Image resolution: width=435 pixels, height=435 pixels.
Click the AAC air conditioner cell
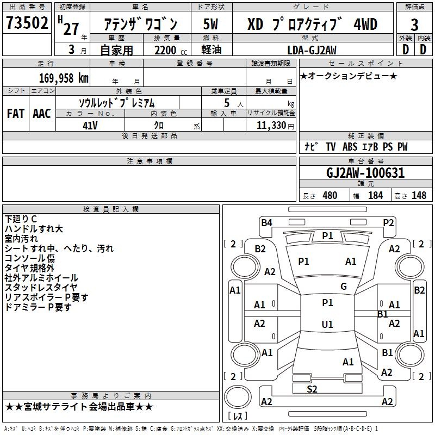[x=41, y=114]
